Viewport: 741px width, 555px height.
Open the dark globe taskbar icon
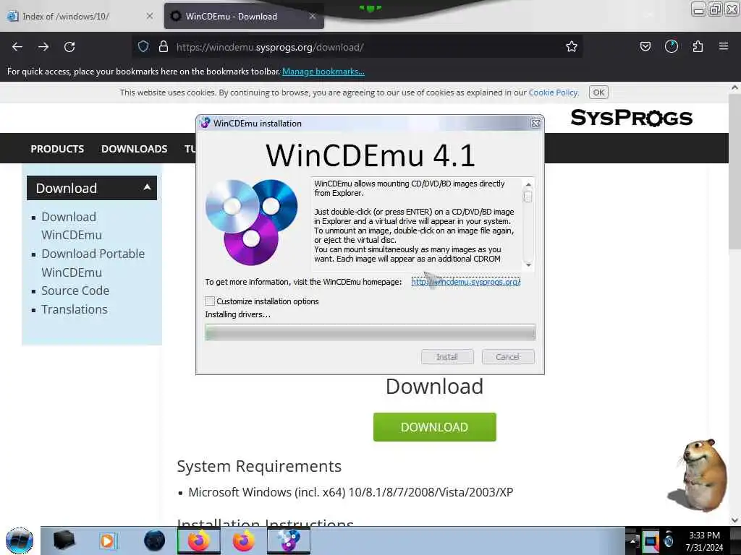(x=154, y=541)
